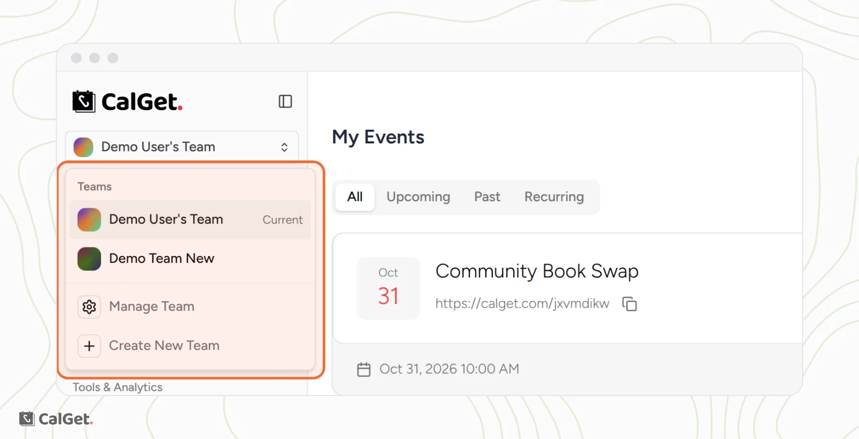Click the Tools & Analytics section label
The image size is (859, 439).
pyautogui.click(x=118, y=387)
